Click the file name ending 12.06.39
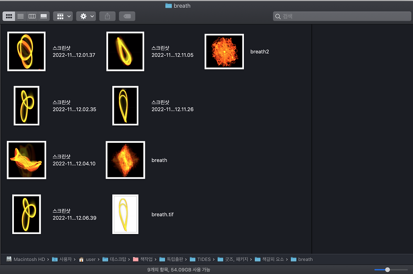 pyautogui.click(x=74, y=214)
